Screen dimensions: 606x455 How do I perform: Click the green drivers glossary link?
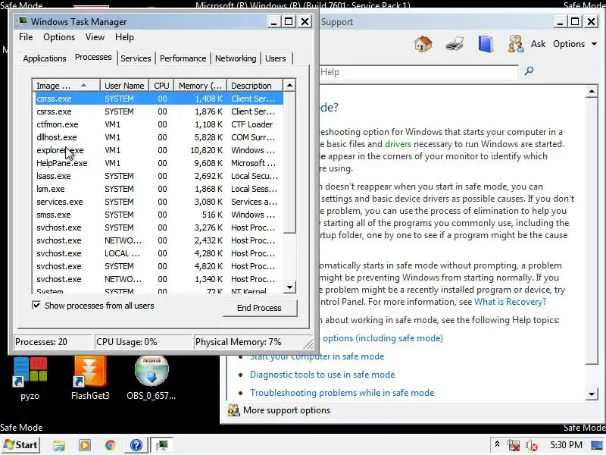coord(398,144)
